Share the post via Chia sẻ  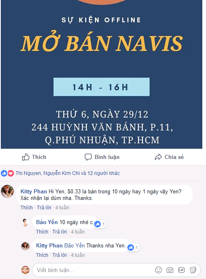(x=169, y=157)
